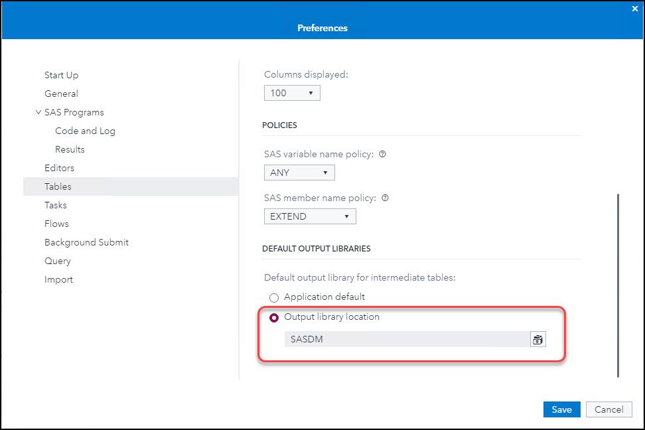
Task: Open the Code and Log preferences
Action: tap(85, 131)
